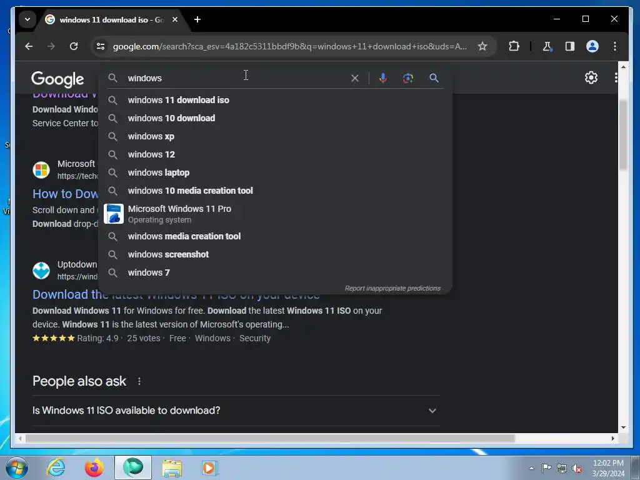
Task: Click Report inappropriate predictions link
Action: click(x=392, y=288)
